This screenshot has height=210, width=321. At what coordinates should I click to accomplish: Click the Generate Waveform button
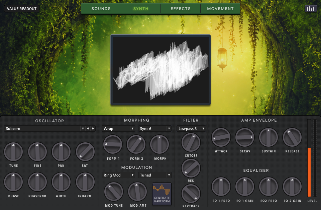click(x=162, y=194)
